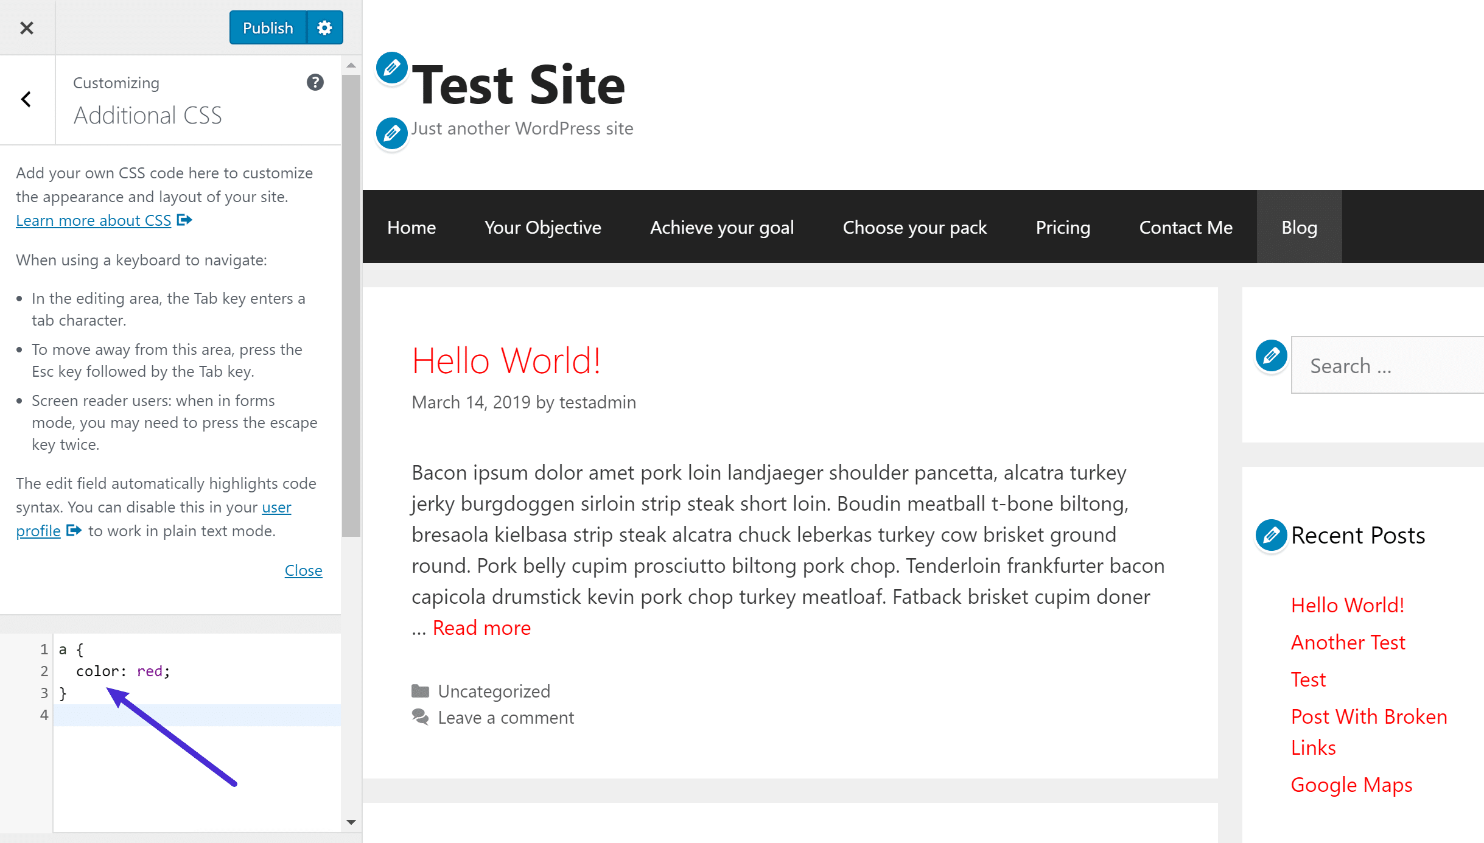
Task: Click the edit pencil icon in search widget area
Action: click(x=1271, y=355)
